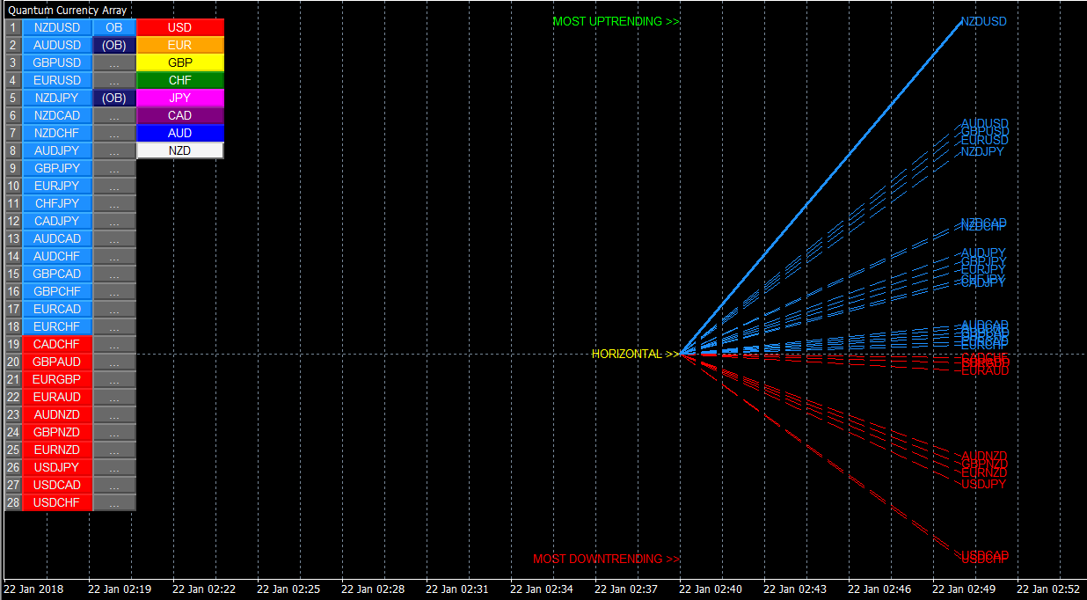Toggle the (OB) status next to AUDUSD
Screen dimensions: 1087x600
pos(114,45)
